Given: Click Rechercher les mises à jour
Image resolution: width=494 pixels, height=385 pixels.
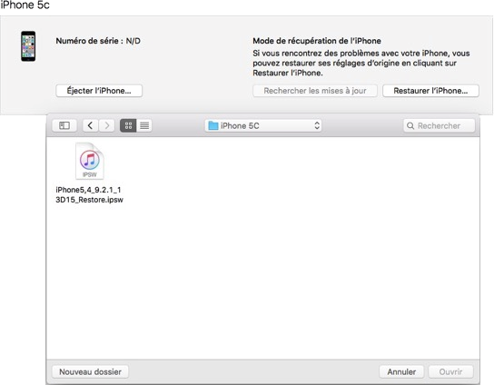Looking at the screenshot, I should click(315, 91).
